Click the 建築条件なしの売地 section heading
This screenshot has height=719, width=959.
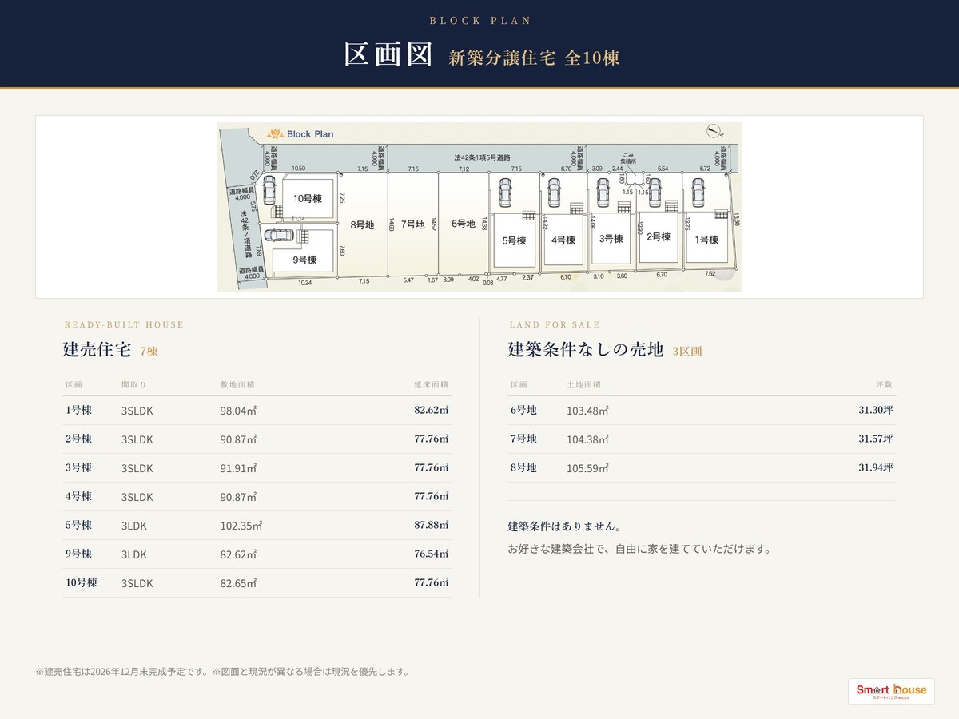click(x=586, y=349)
